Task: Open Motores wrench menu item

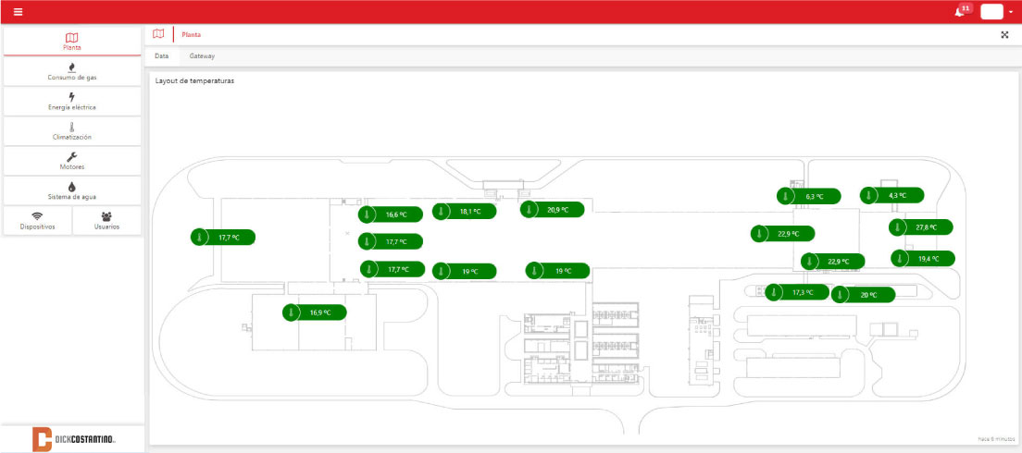Action: (x=72, y=161)
